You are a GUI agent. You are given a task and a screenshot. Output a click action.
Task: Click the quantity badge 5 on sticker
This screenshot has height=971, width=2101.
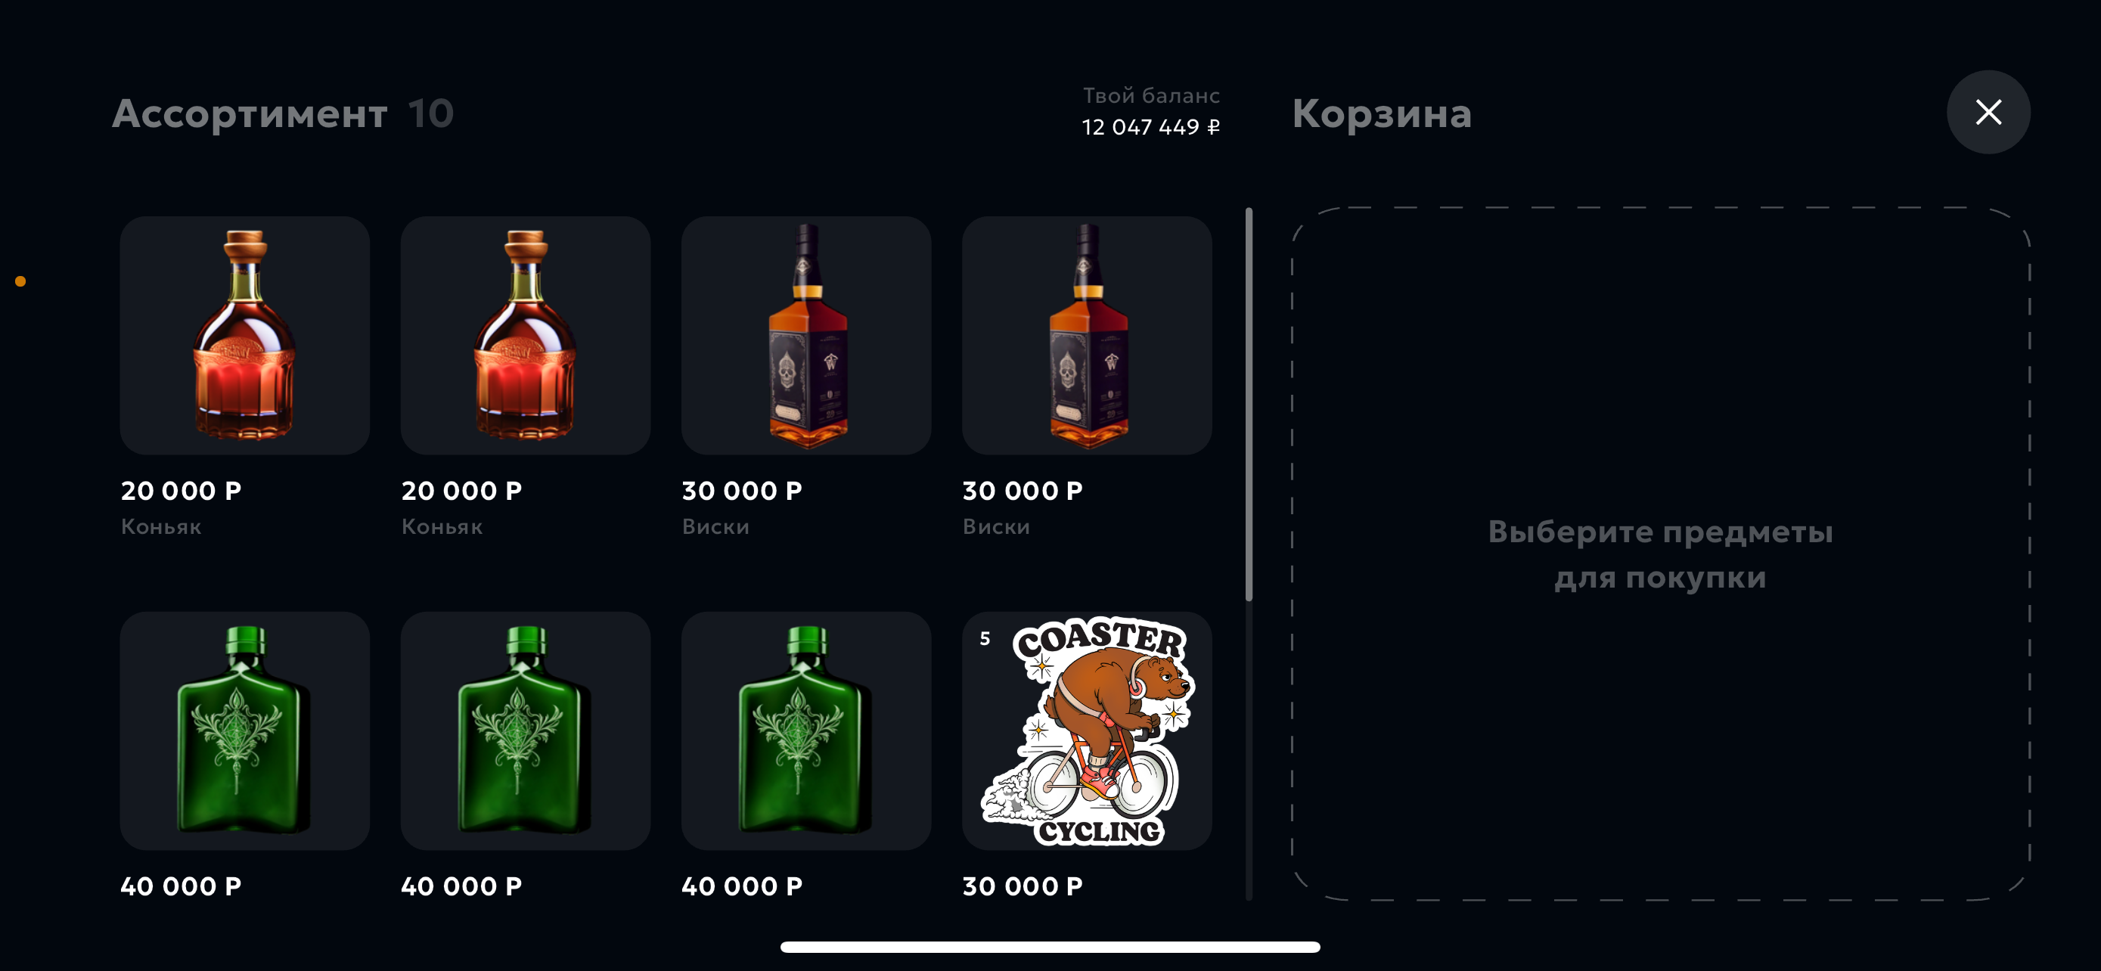(x=985, y=638)
